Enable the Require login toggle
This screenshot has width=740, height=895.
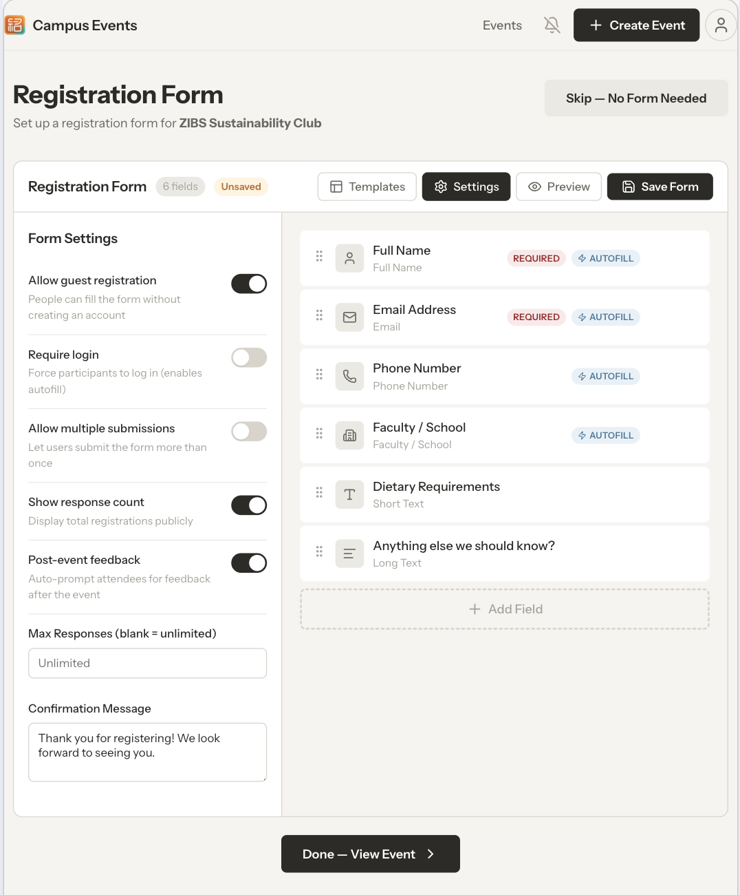point(248,357)
